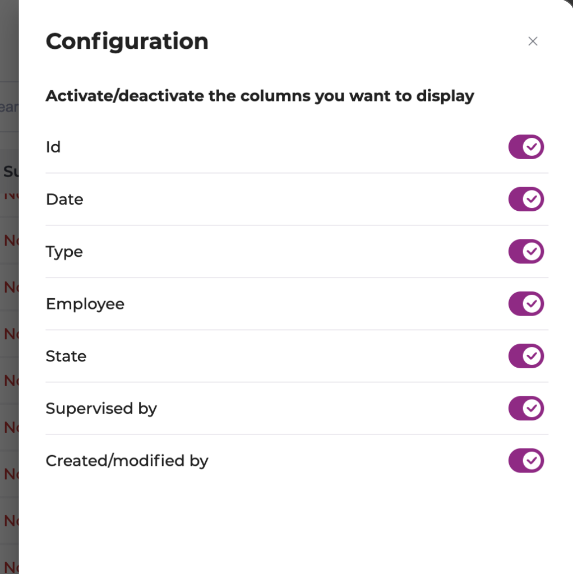Viewport: 573px width, 574px height.
Task: Switch off the State column toggle
Action: [x=526, y=356]
